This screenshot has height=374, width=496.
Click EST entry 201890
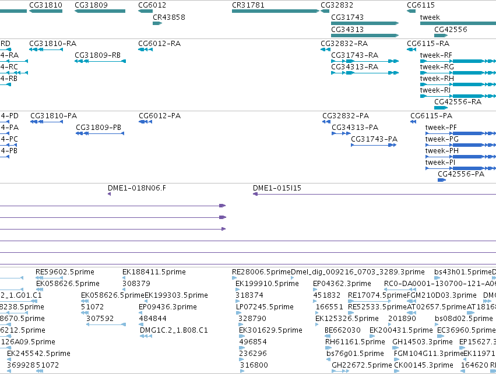coord(402,319)
